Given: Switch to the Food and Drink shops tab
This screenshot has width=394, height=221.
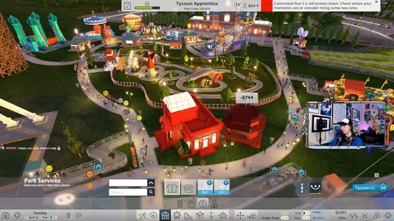Looking at the screenshot, I should [x=179, y=204].
